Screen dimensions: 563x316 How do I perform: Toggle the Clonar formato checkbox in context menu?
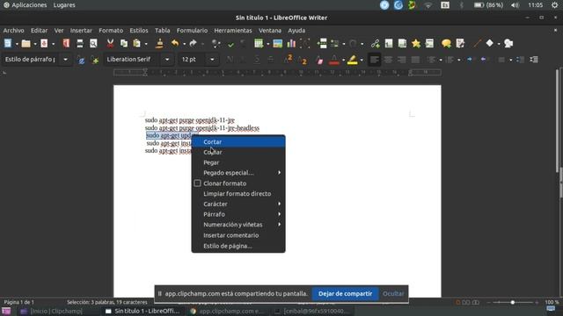tap(197, 183)
